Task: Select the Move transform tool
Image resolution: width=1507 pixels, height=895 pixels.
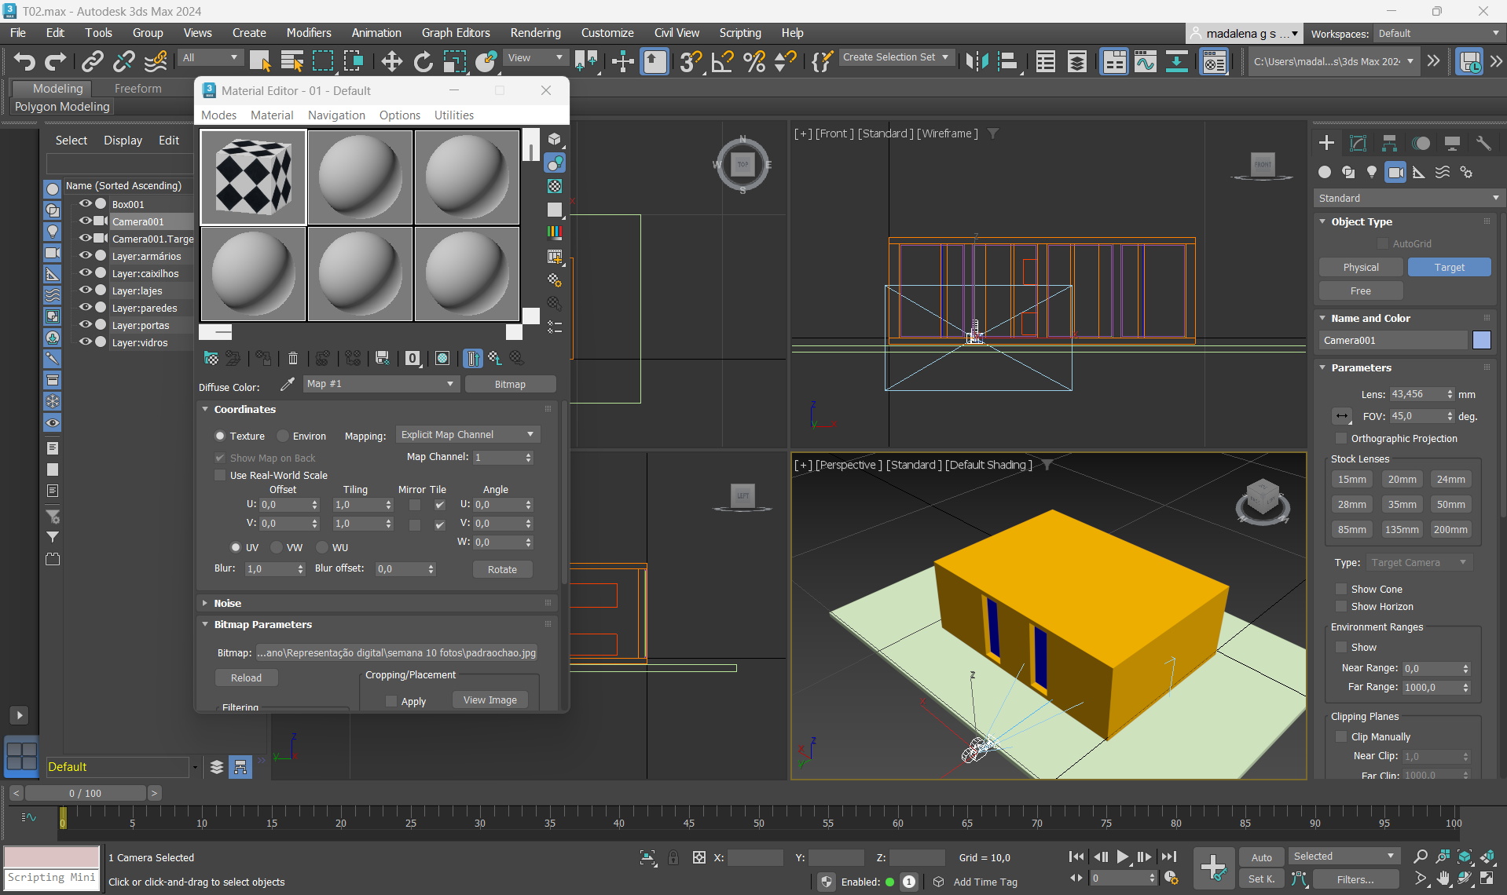Action: coord(391,61)
